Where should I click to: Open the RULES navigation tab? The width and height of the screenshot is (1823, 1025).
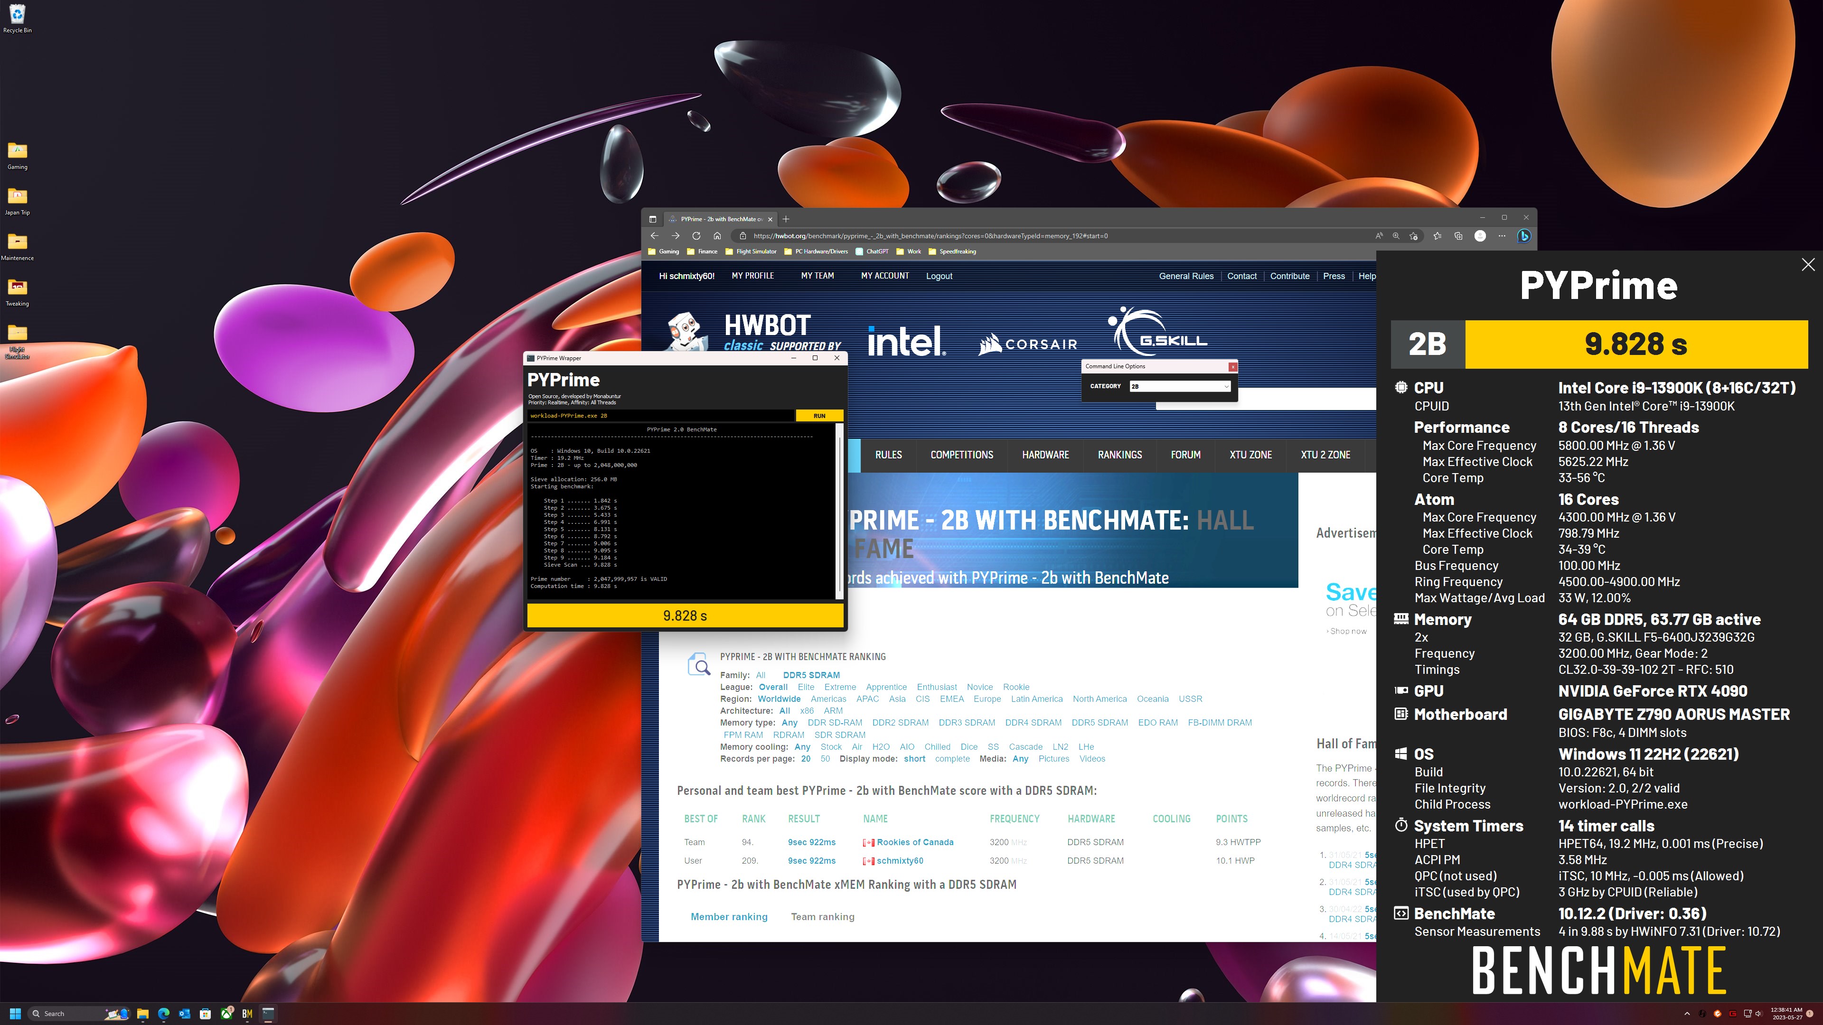point(888,455)
